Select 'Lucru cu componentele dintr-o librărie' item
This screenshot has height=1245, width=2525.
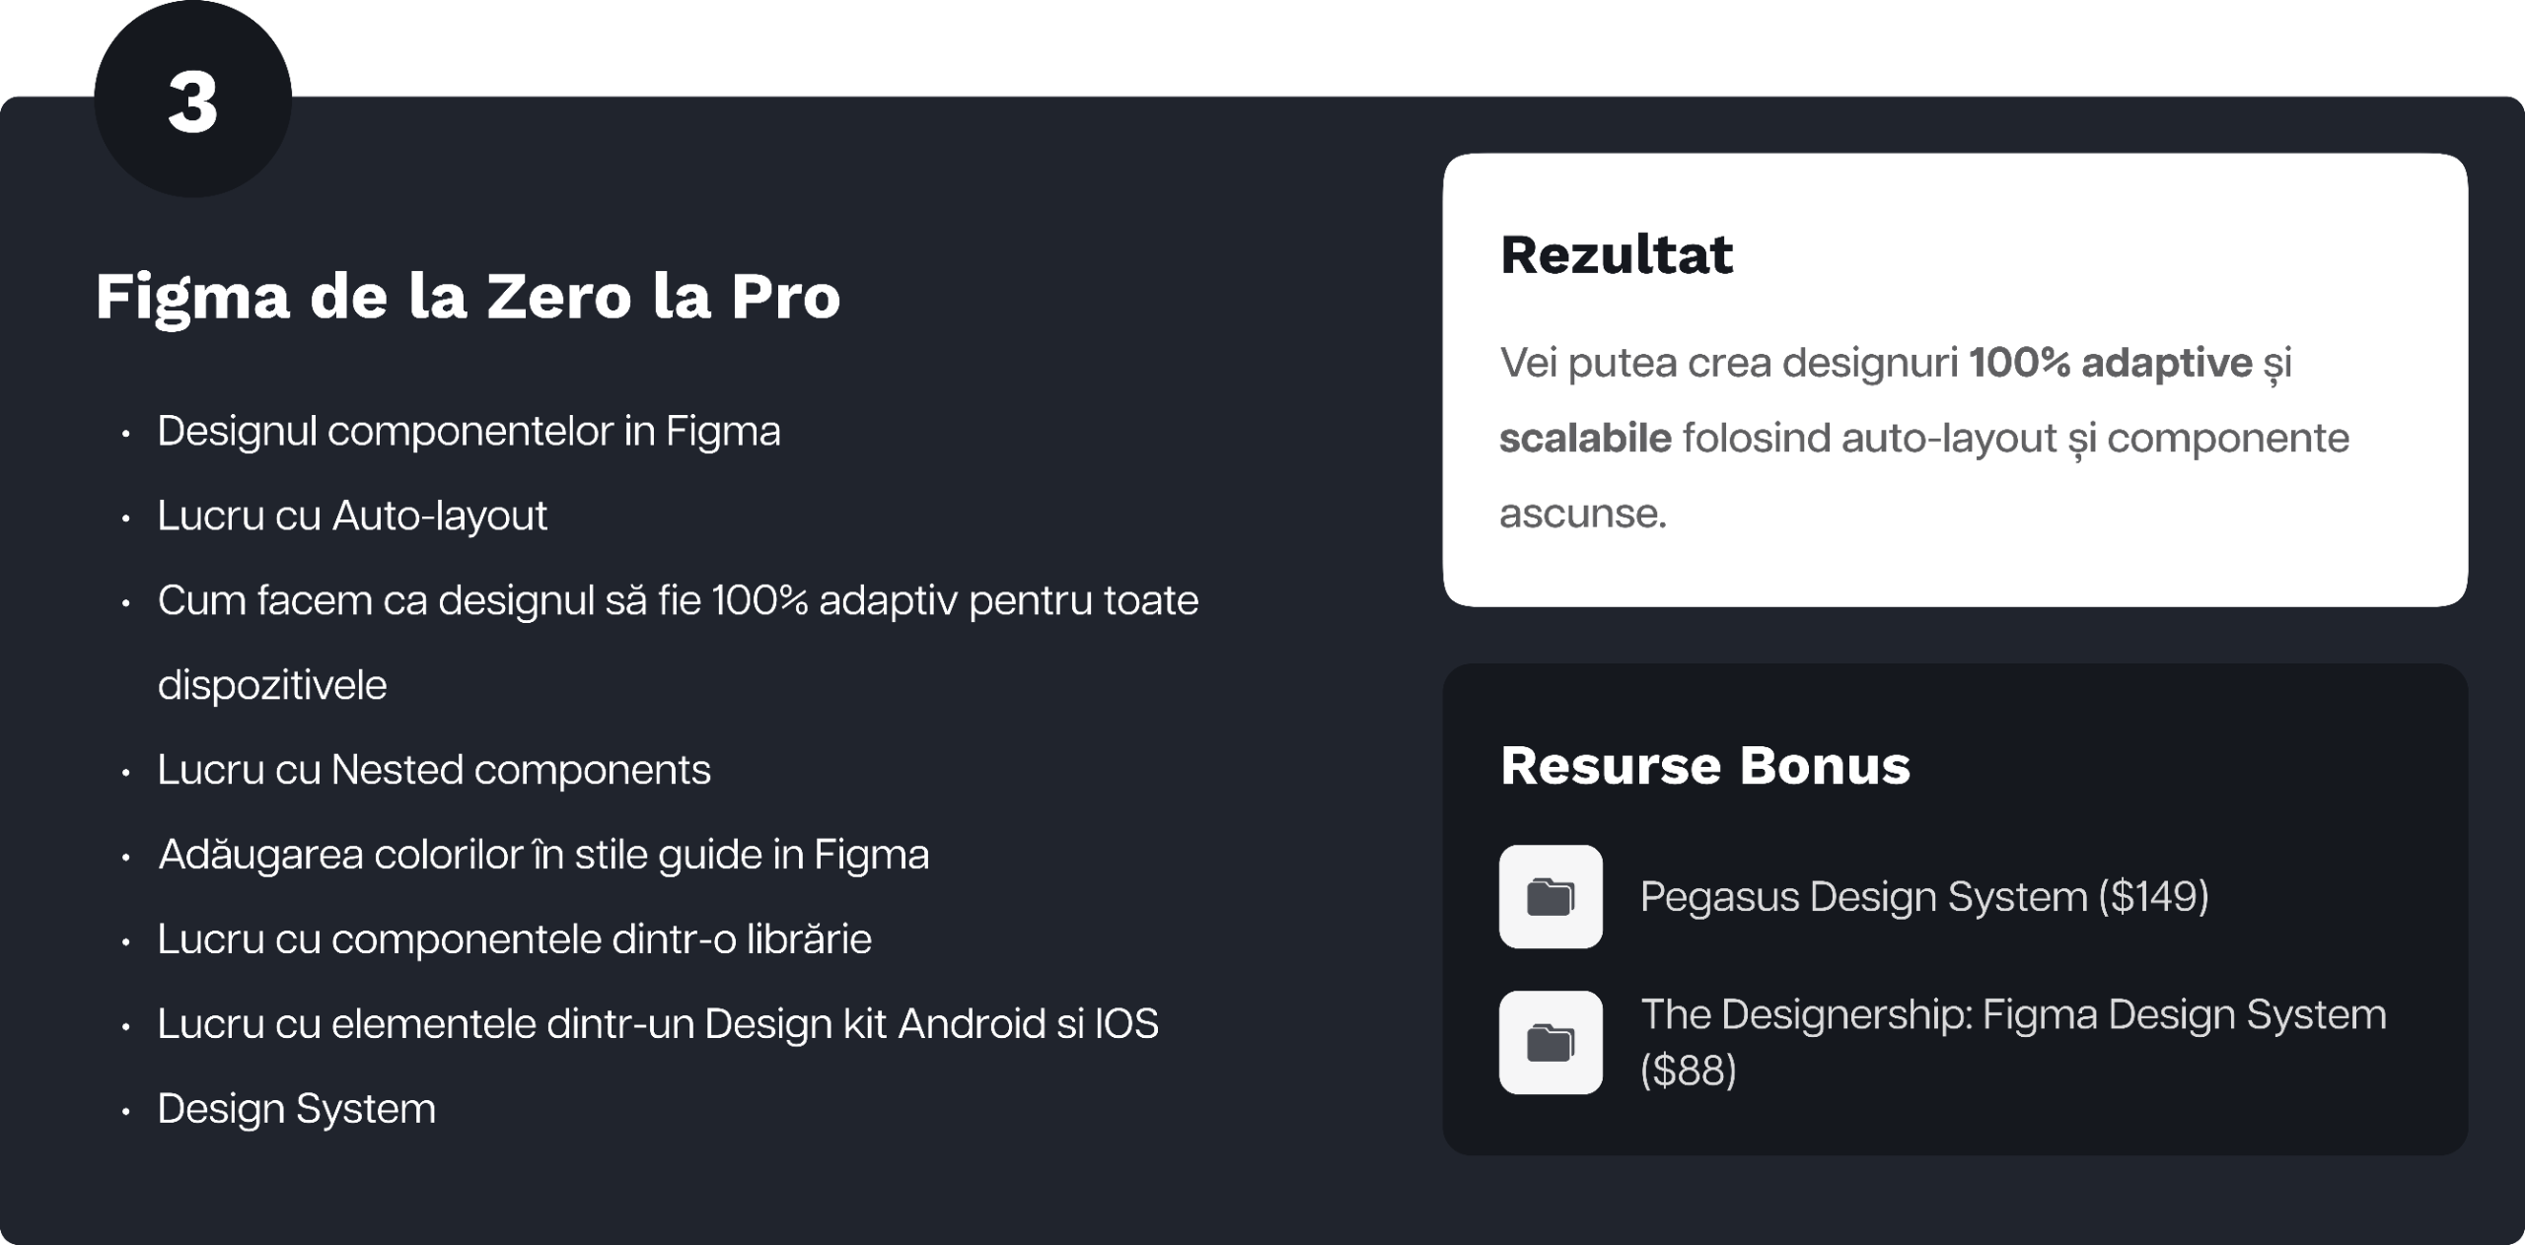click(x=514, y=939)
